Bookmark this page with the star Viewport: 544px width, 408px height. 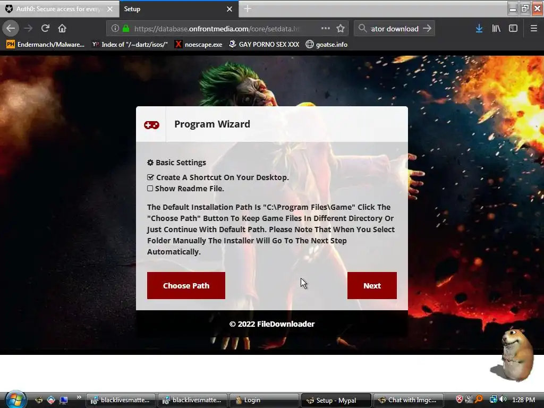coord(341,29)
